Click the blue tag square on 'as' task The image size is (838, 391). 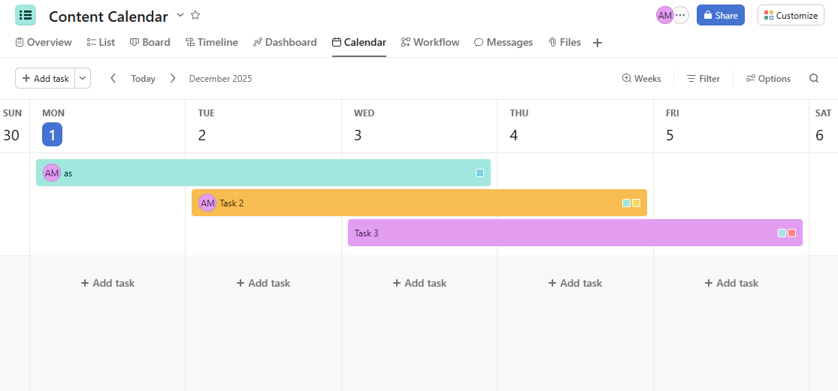480,173
